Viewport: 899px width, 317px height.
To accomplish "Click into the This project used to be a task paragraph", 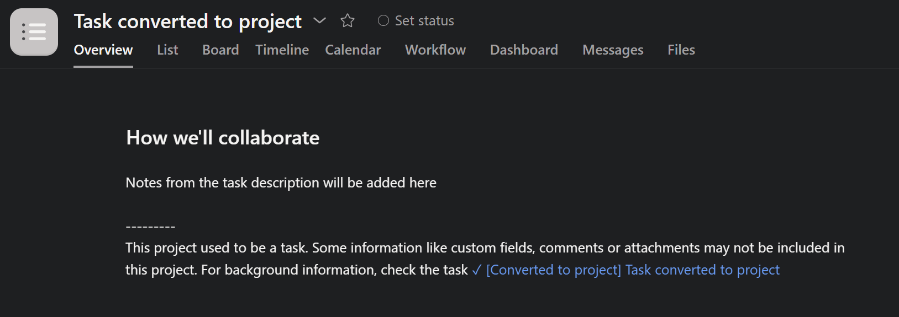I will 485,259.
